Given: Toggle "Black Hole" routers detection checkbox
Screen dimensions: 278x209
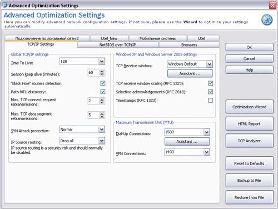Looking at the screenshot, I should 103,83.
